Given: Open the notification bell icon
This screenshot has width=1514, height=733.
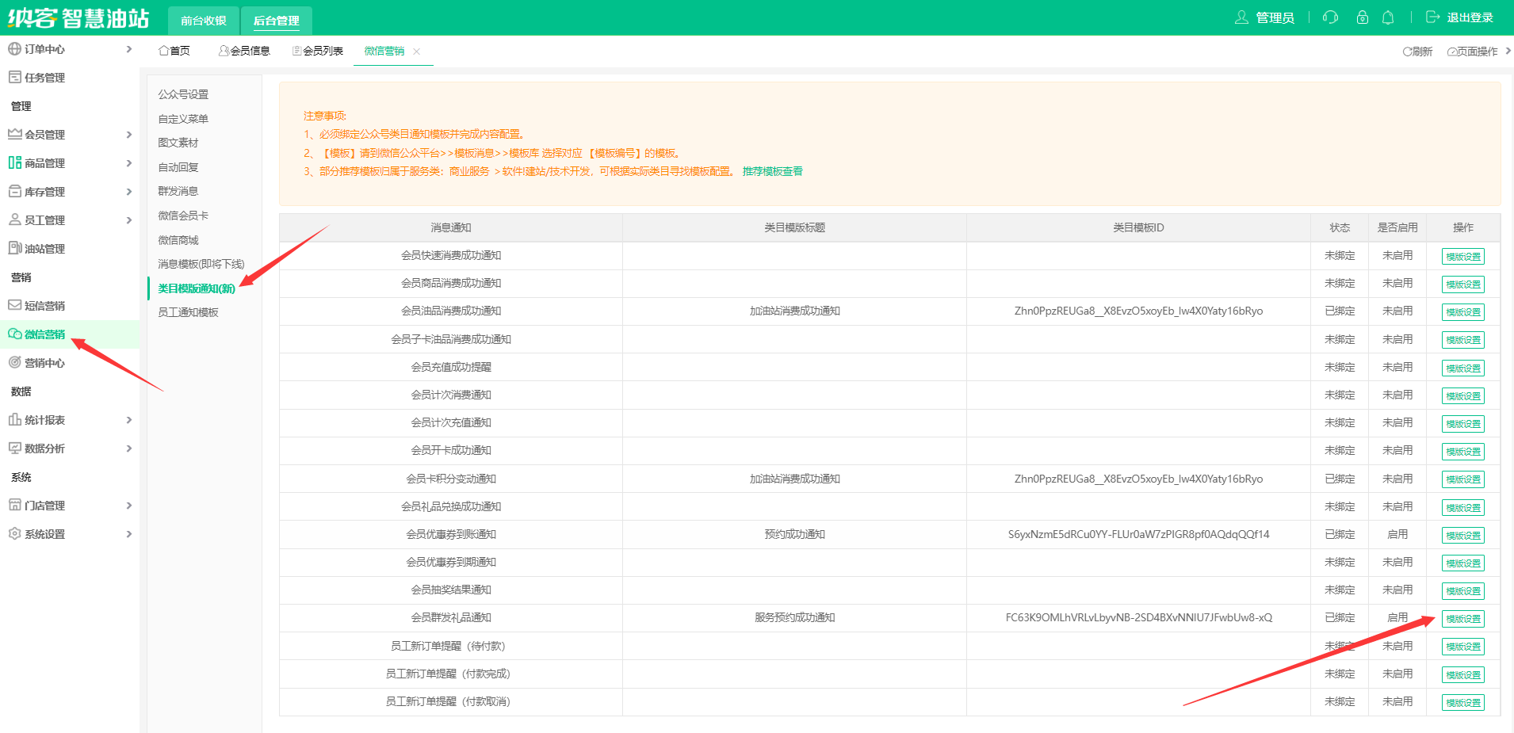Looking at the screenshot, I should [1388, 17].
